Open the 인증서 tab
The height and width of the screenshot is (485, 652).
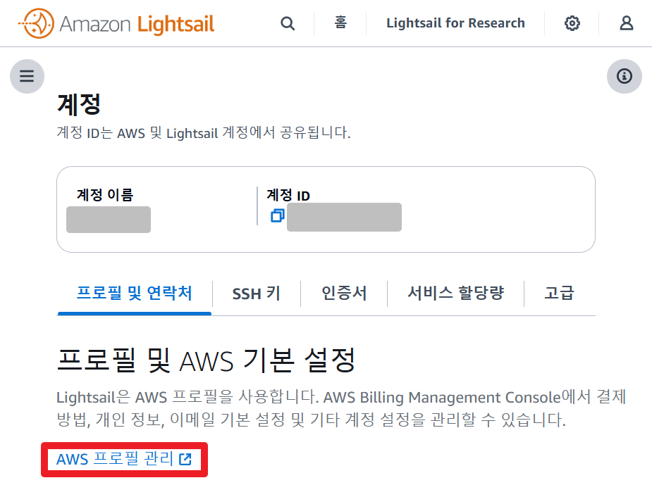[x=344, y=293]
